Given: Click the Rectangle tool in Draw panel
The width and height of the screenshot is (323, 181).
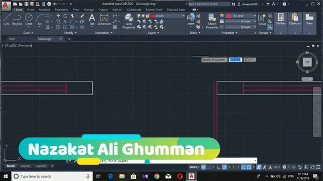Looking at the screenshot, I should 47,16.
